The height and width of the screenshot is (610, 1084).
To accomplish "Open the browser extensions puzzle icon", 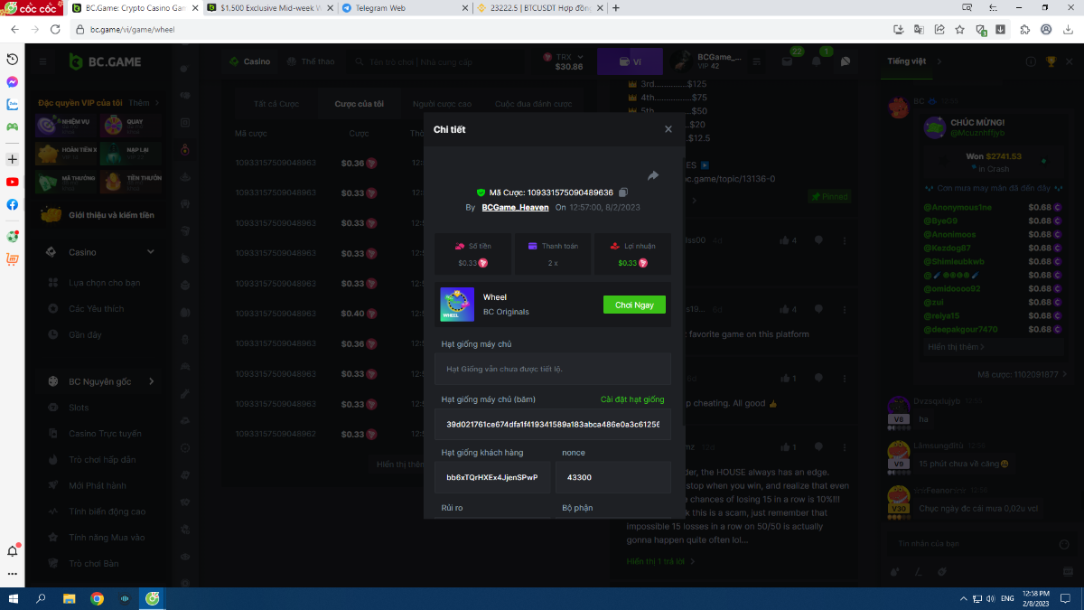I will coord(1024,29).
